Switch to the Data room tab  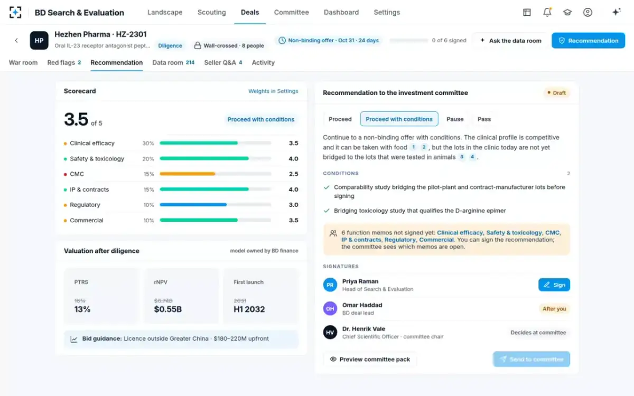point(173,62)
